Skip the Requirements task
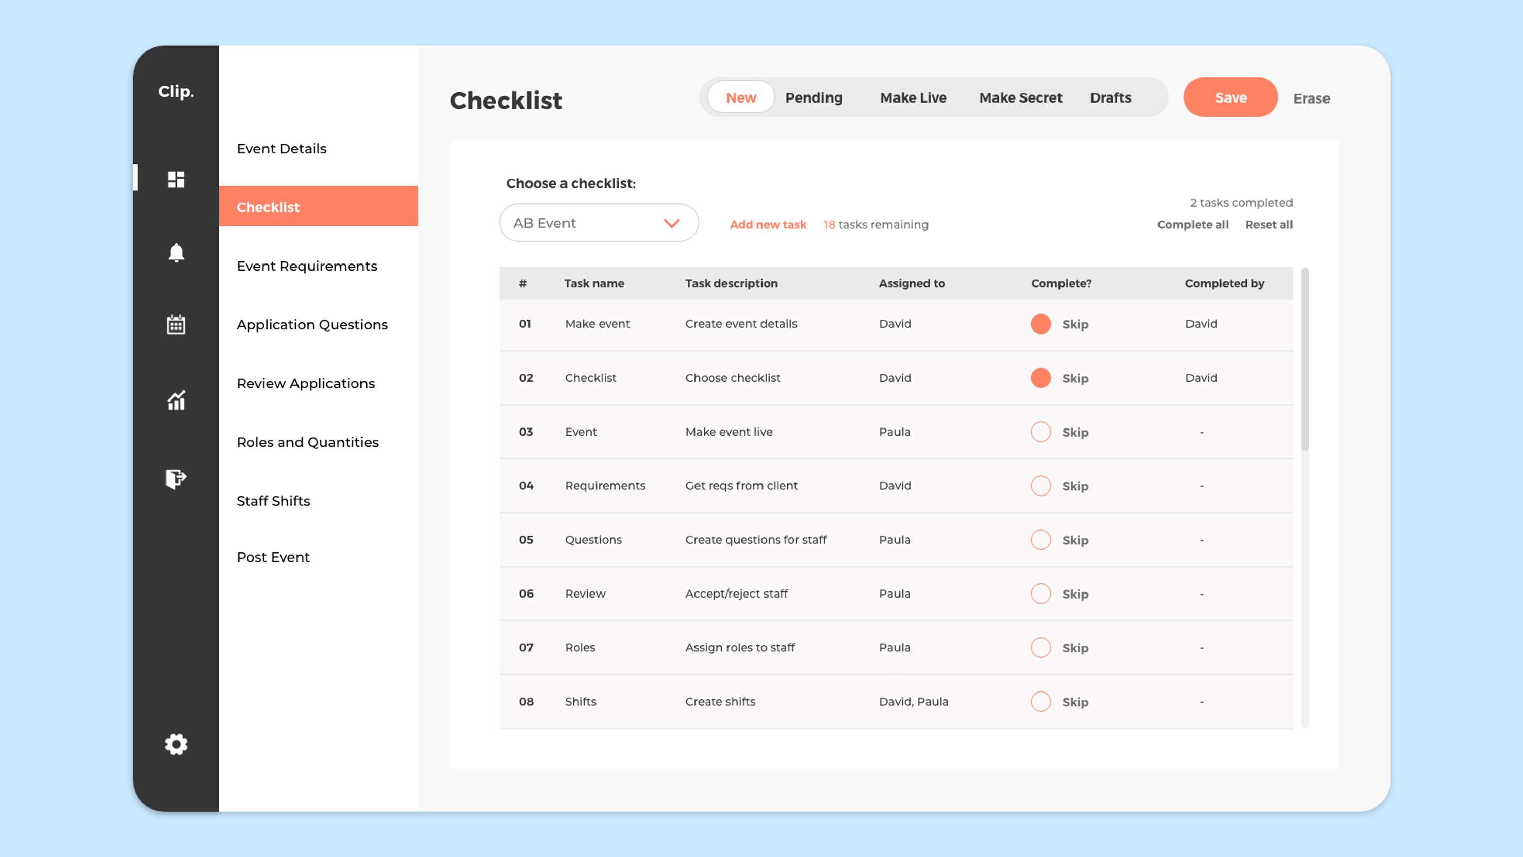Viewport: 1523px width, 857px height. [x=1075, y=486]
